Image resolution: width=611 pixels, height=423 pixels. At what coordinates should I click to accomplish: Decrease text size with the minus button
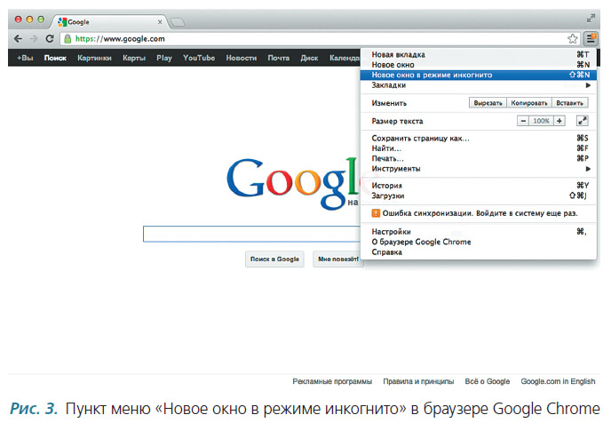pos(523,121)
